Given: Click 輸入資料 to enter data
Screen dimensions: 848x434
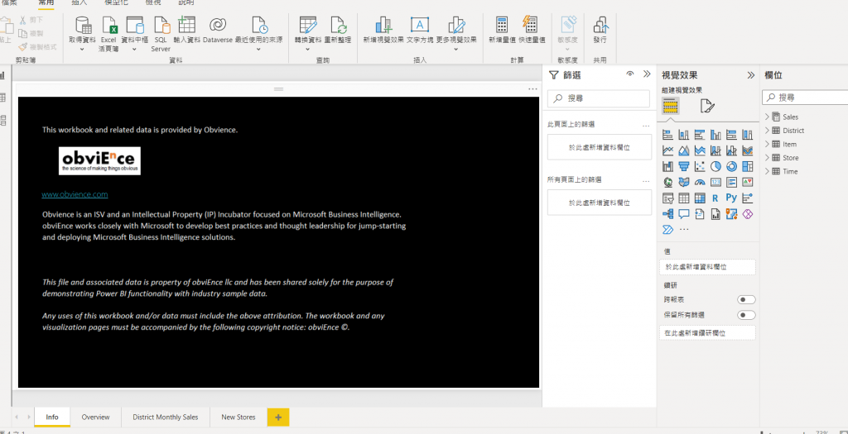Looking at the screenshot, I should tap(186, 30).
